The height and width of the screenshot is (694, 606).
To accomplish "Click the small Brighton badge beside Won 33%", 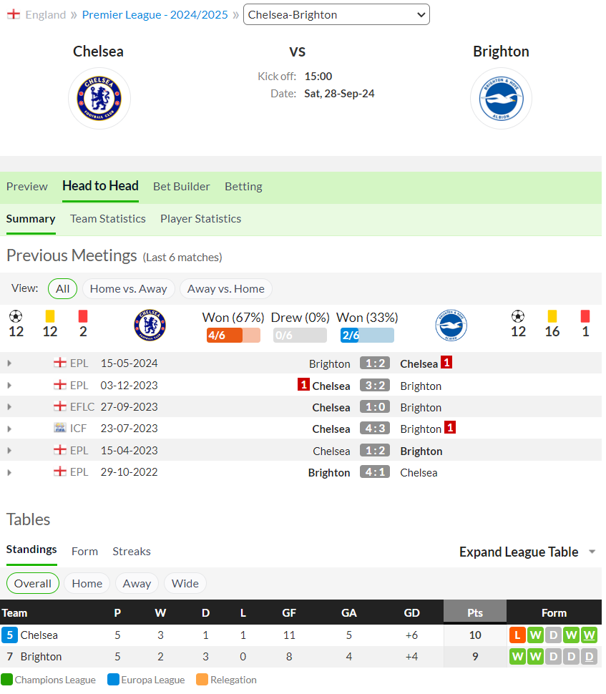I will click(x=451, y=325).
